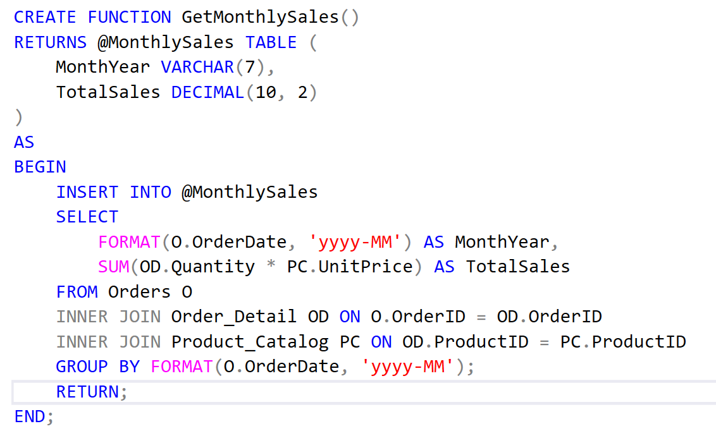
Task: Select the highlighted RETURN statement line
Action: click(x=91, y=392)
